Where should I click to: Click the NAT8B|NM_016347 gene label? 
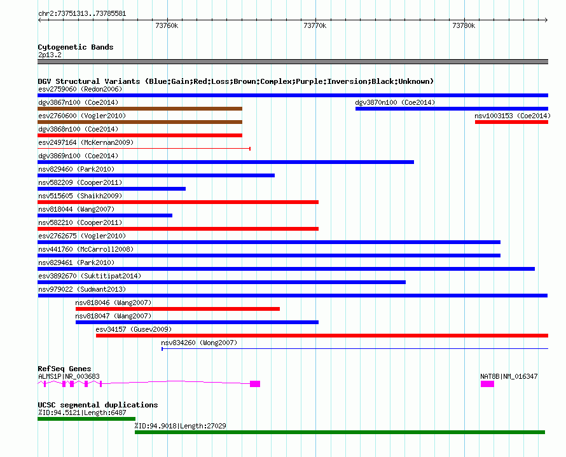[509, 376]
